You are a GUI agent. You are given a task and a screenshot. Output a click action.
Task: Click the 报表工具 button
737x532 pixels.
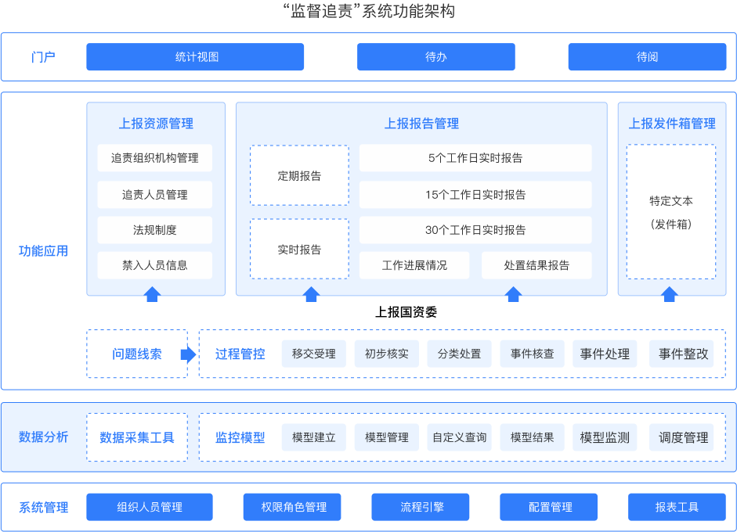point(677,507)
